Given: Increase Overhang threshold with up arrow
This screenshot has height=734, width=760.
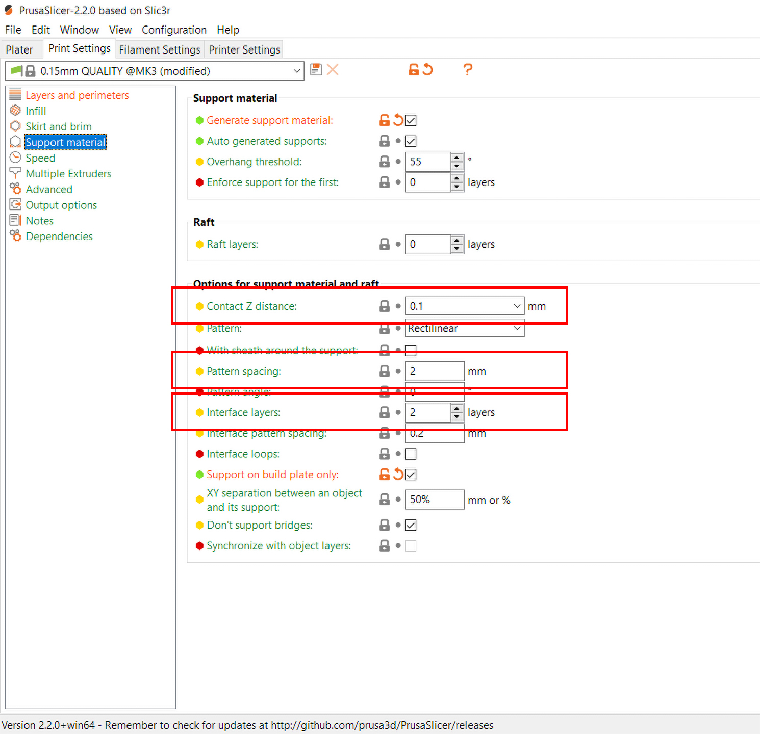Looking at the screenshot, I should point(457,157).
